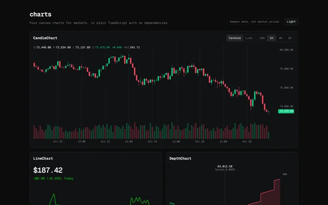Click the high value 73,534.99
This screenshot has height=205, width=328.
click(63, 48)
